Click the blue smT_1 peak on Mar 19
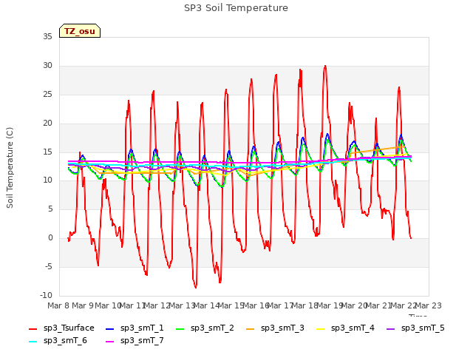Screen dimensions: 473x355 click(327, 134)
